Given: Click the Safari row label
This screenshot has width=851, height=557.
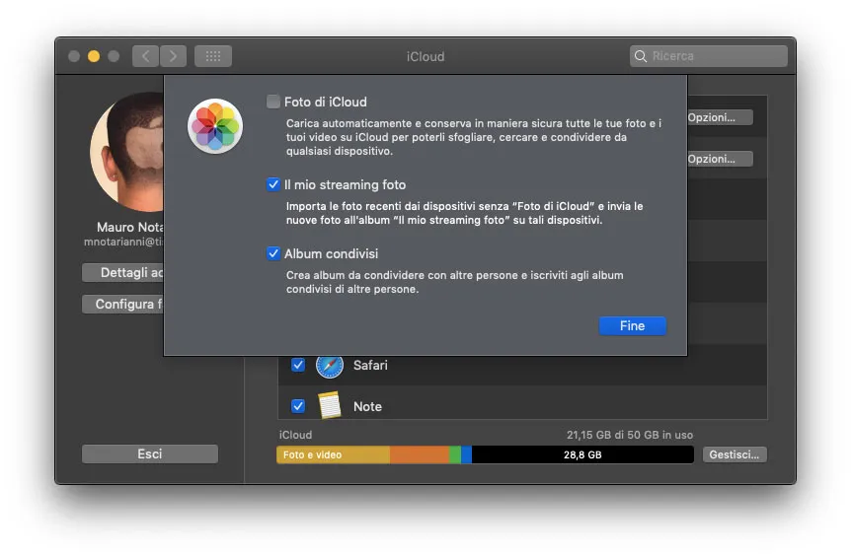Looking at the screenshot, I should 370,365.
